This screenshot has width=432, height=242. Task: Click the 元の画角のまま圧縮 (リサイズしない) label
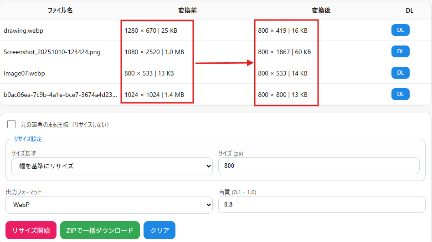click(x=65, y=125)
